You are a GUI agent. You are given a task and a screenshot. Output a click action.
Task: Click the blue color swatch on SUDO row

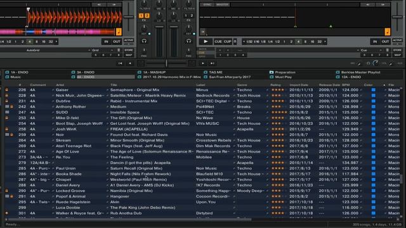(374, 112)
